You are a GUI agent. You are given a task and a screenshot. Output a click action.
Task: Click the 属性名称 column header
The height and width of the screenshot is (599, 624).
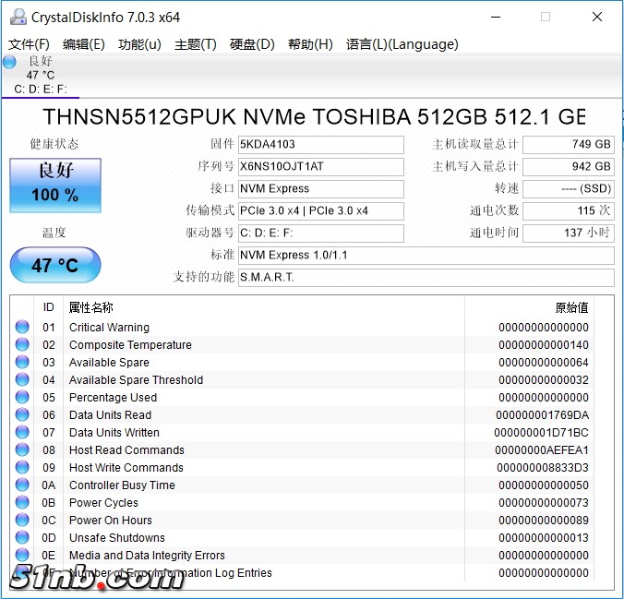coord(91,307)
